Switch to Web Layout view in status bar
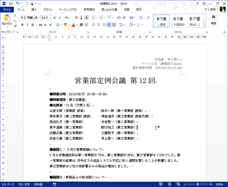Image resolution: width=228 pixels, height=187 pixels. click(x=178, y=184)
